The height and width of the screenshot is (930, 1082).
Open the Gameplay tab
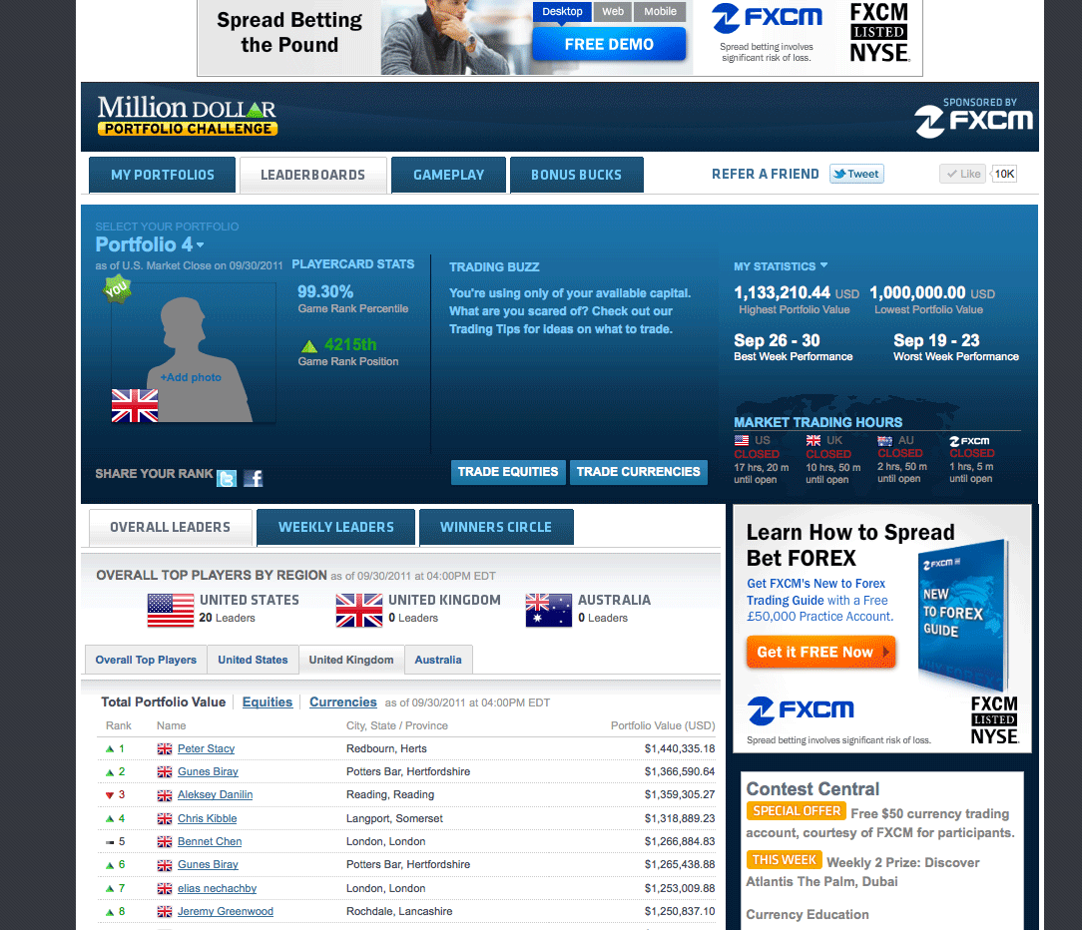click(x=448, y=176)
